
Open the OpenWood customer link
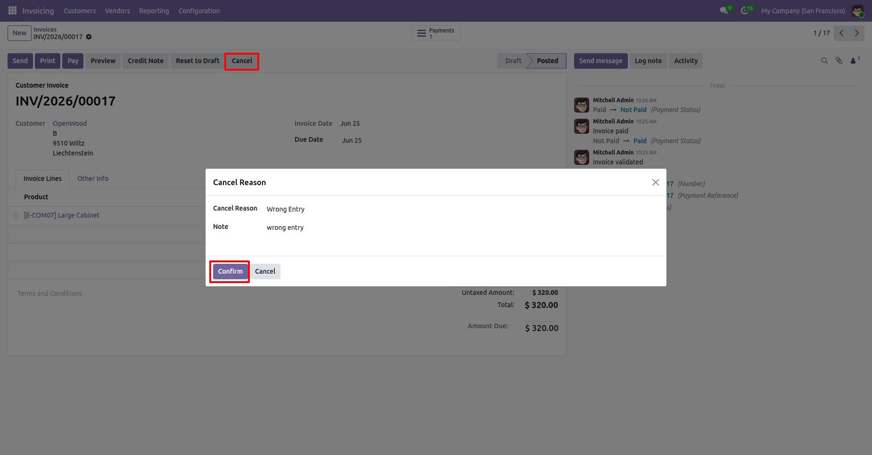click(x=70, y=123)
